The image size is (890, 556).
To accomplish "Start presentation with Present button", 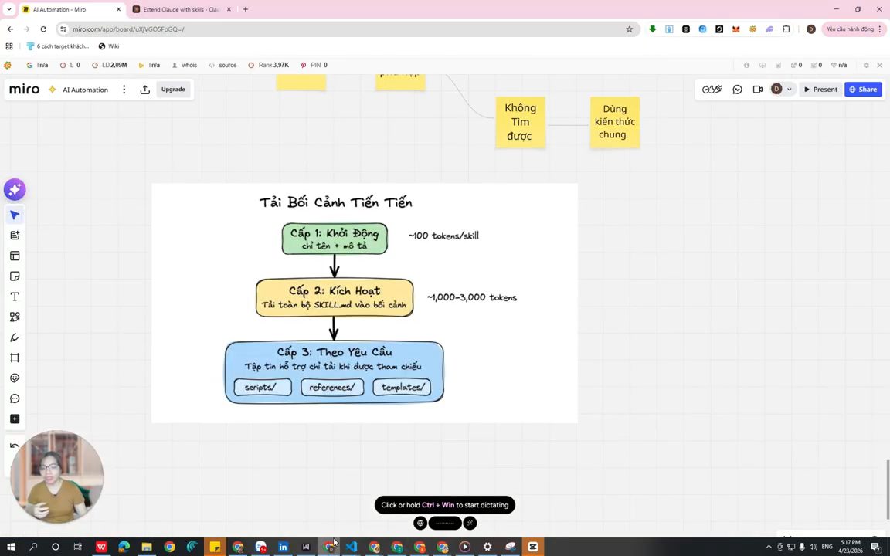I will pyautogui.click(x=820, y=90).
